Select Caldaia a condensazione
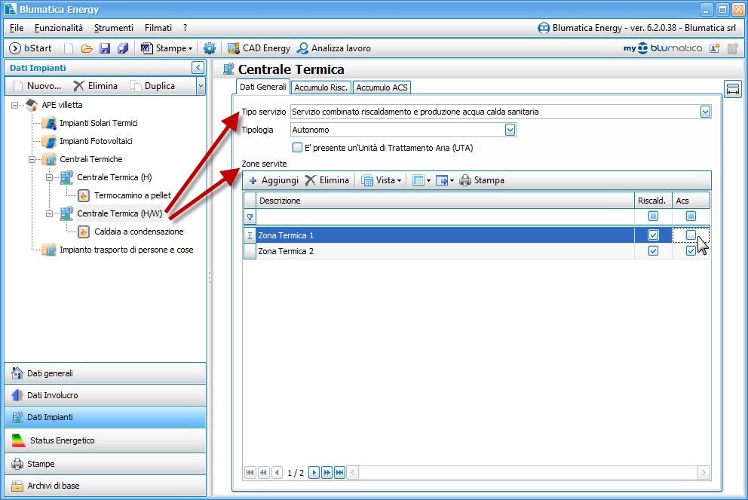This screenshot has height=500, width=748. tap(139, 232)
